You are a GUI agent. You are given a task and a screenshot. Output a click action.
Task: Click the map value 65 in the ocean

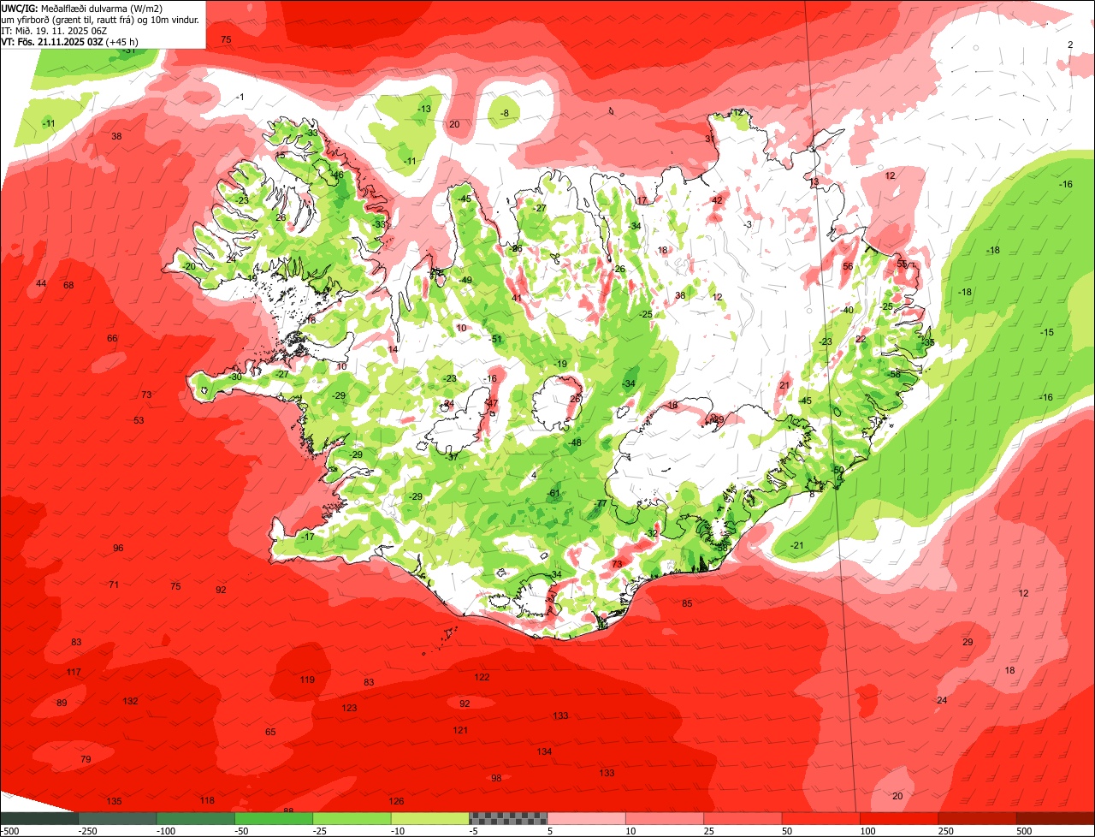pyautogui.click(x=270, y=732)
